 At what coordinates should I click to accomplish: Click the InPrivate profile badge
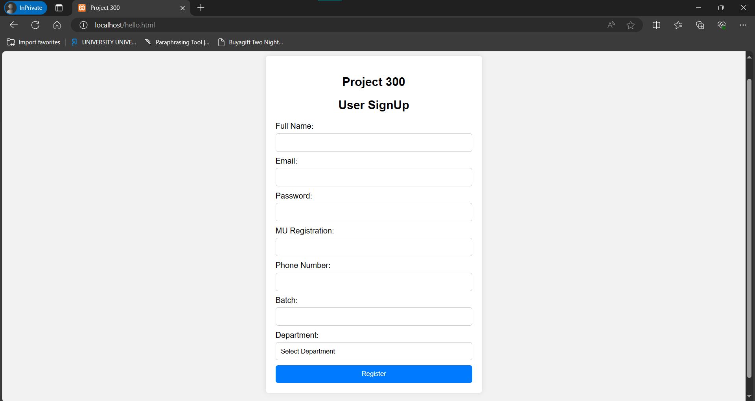(x=25, y=8)
